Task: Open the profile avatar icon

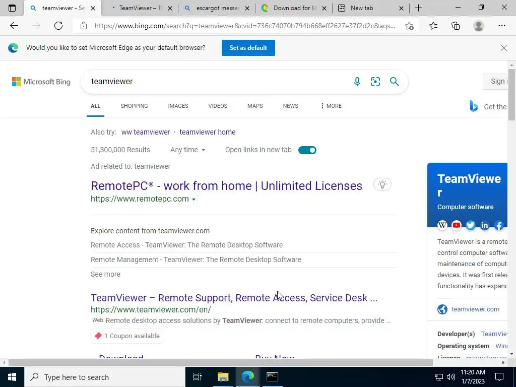Action: click(479, 26)
